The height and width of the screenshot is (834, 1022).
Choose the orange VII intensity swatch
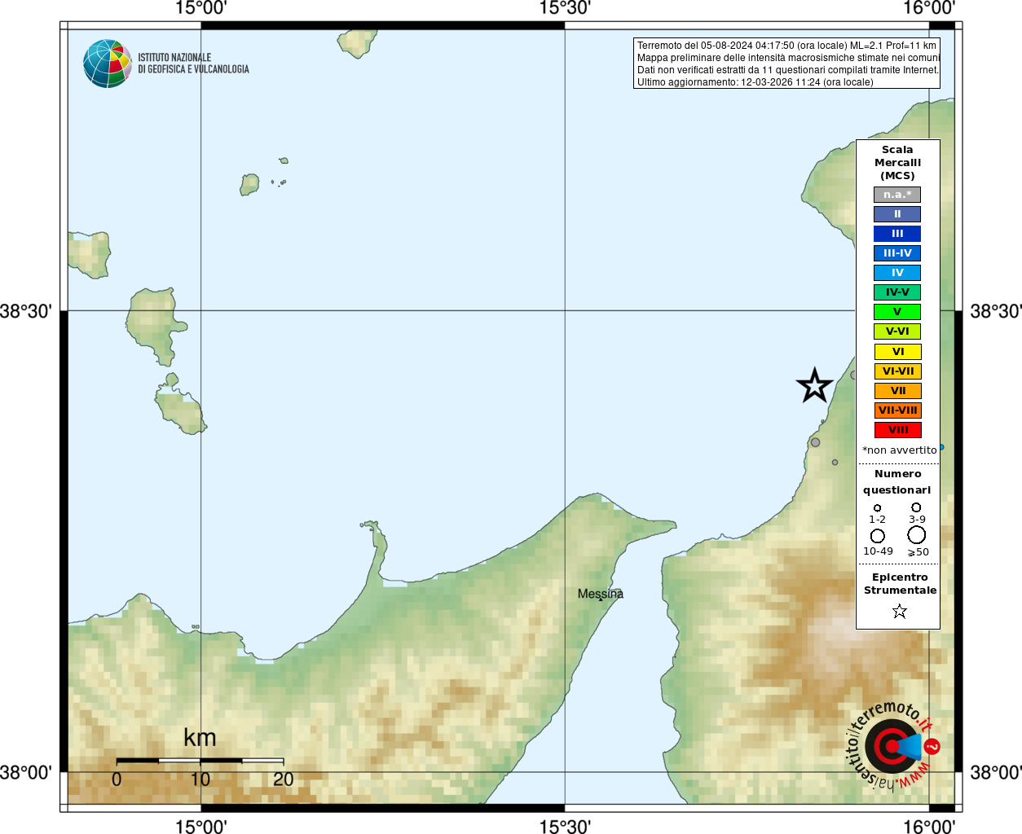point(897,391)
